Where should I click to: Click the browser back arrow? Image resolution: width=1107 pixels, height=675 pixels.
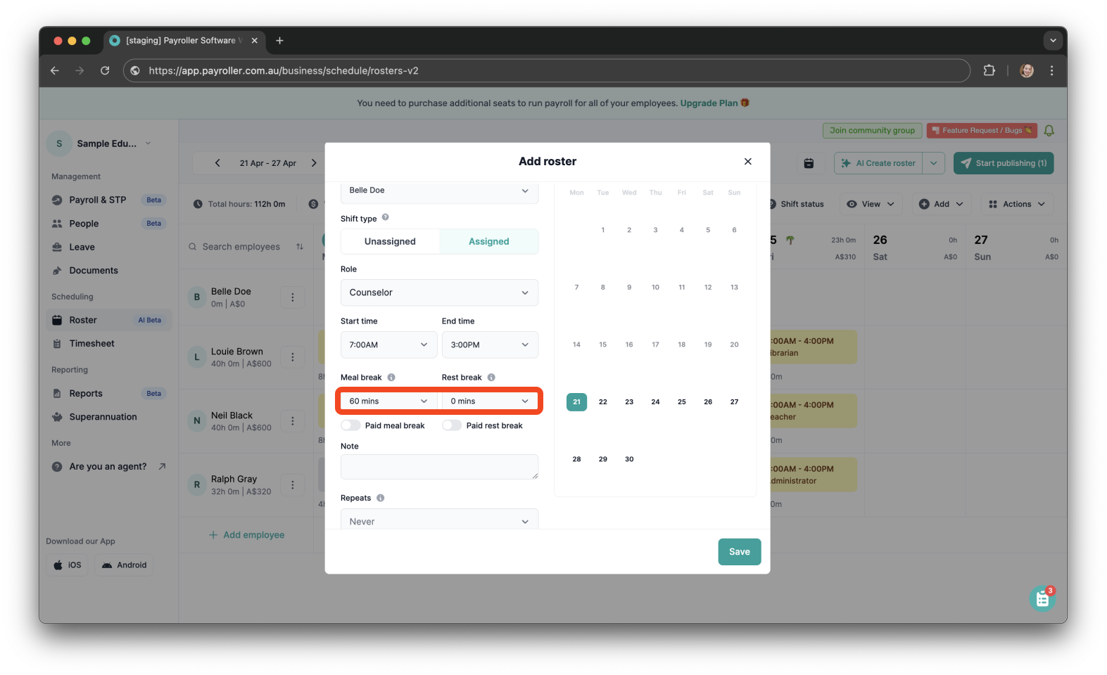[55, 70]
